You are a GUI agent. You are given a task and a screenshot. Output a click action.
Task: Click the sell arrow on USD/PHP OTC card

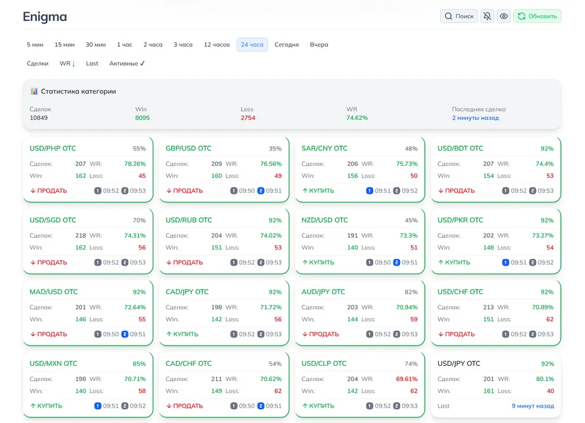(x=33, y=191)
